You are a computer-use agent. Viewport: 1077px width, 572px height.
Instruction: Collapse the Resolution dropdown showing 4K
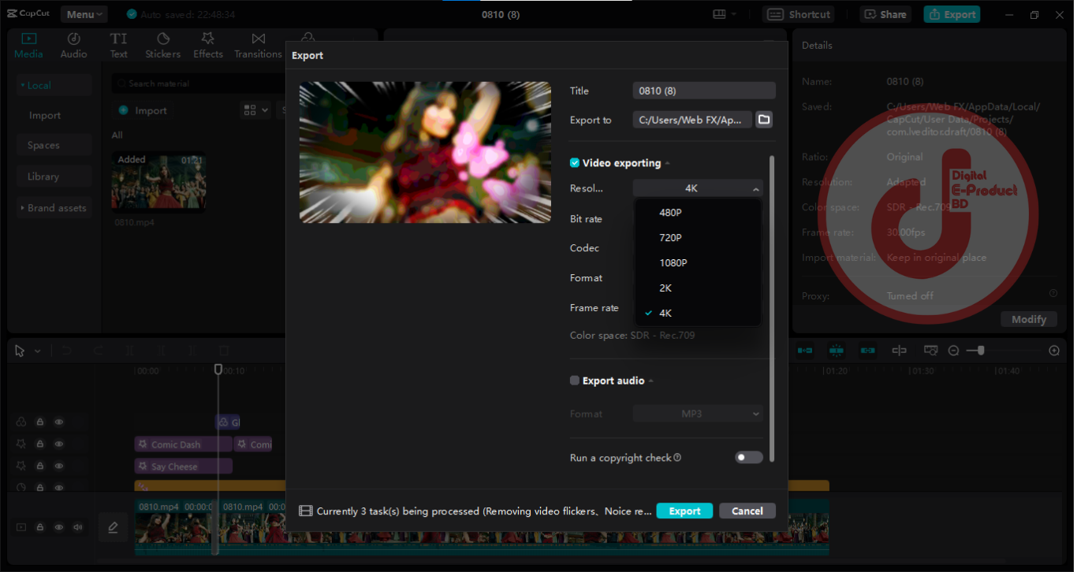coord(698,188)
